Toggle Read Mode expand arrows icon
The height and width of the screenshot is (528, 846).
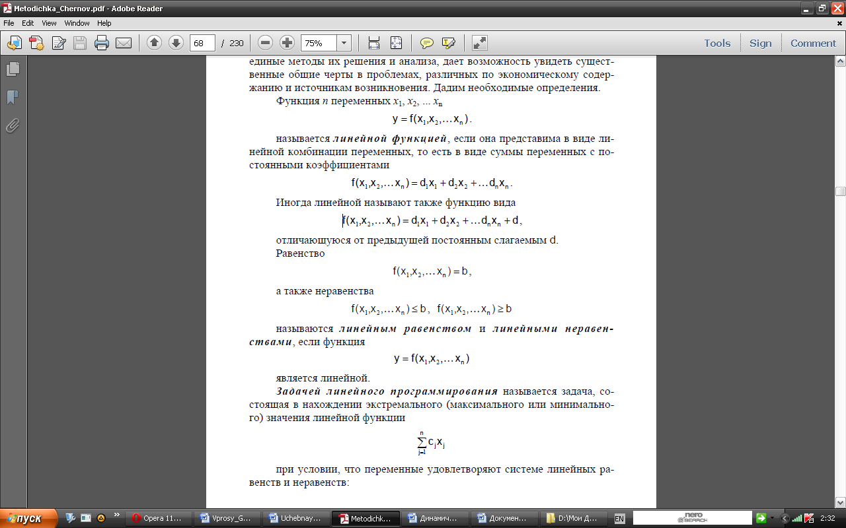tap(480, 43)
